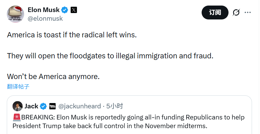The width and height of the screenshot is (260, 134).
Task: Open the three-dot more options menu
Action: click(x=248, y=12)
